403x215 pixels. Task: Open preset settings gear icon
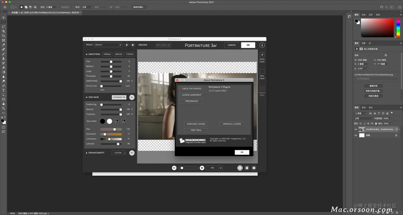tap(133, 45)
